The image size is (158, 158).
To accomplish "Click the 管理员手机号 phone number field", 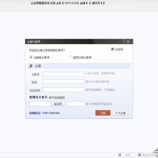I will click(40, 104).
